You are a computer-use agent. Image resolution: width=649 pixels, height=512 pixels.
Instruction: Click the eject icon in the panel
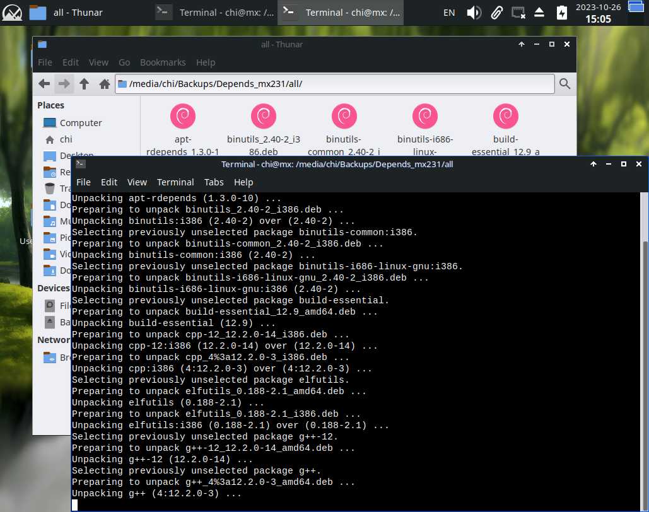click(539, 13)
